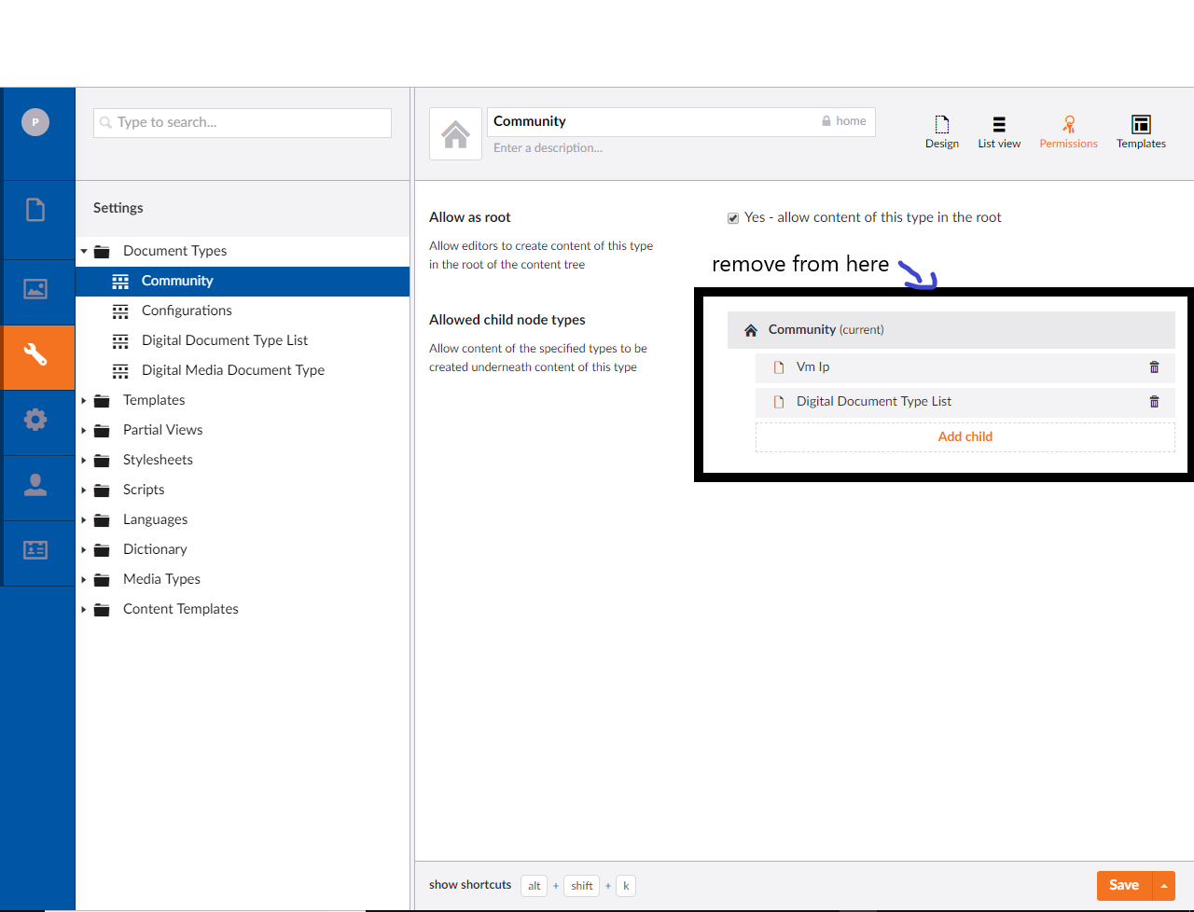Screen dimensions: 1194x912
Task: Collapse the Document Types folder
Action: tap(84, 251)
